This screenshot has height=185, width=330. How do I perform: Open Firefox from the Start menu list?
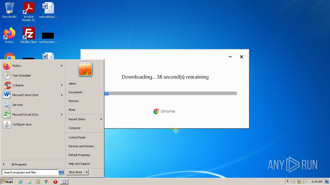33,66
